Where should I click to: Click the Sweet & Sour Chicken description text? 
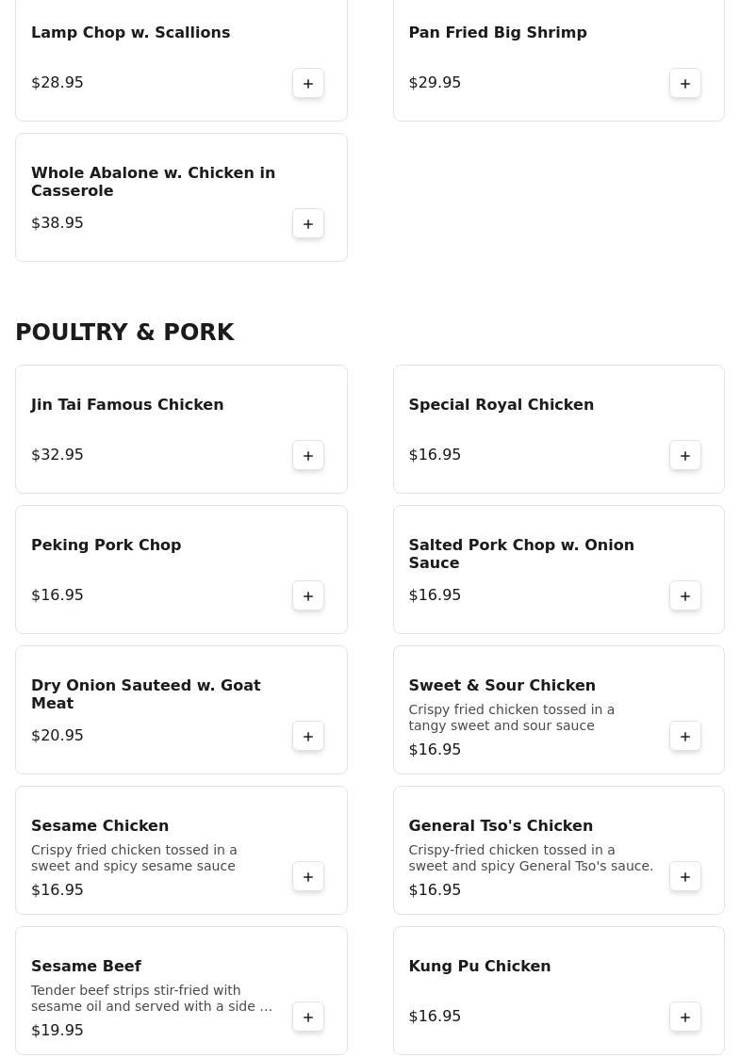(x=511, y=717)
